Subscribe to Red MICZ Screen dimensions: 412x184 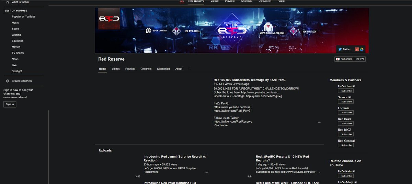[x=346, y=134]
